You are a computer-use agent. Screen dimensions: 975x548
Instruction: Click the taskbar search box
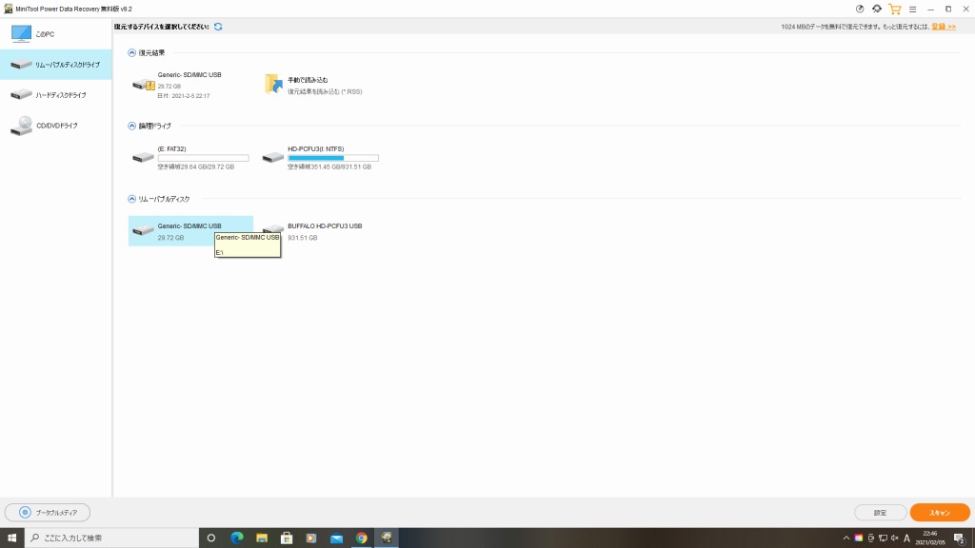pos(112,538)
